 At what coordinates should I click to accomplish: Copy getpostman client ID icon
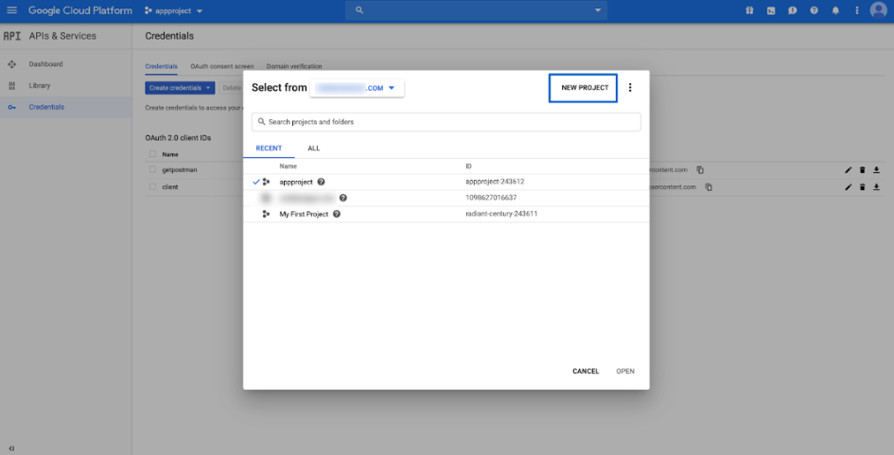pos(700,170)
